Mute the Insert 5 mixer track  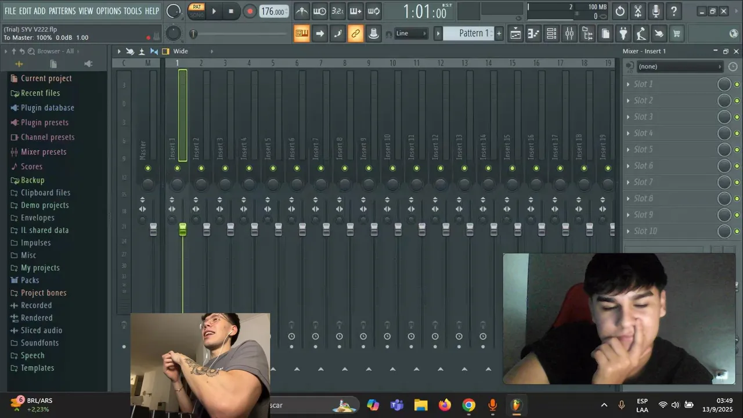coord(273,168)
